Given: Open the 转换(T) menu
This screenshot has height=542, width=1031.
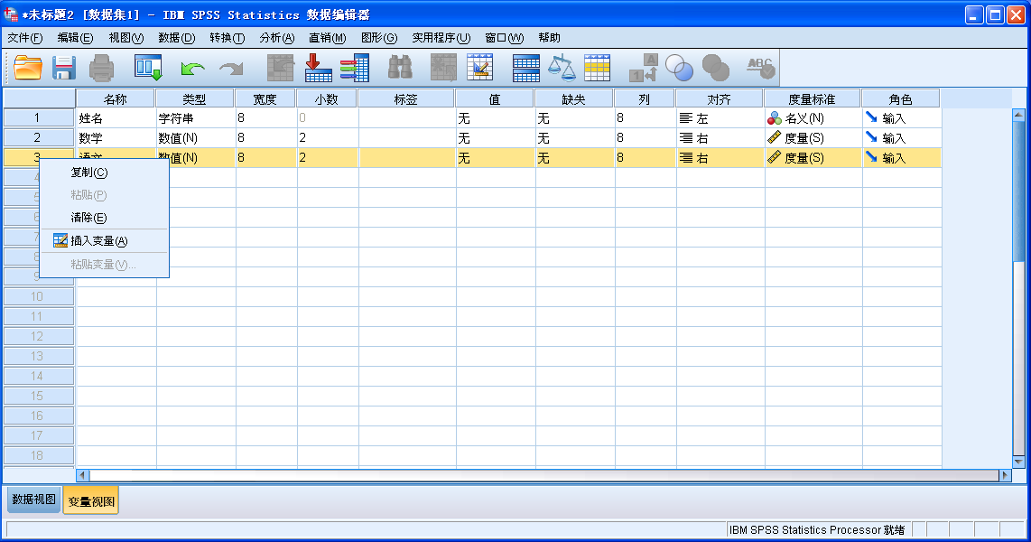Looking at the screenshot, I should click(228, 38).
